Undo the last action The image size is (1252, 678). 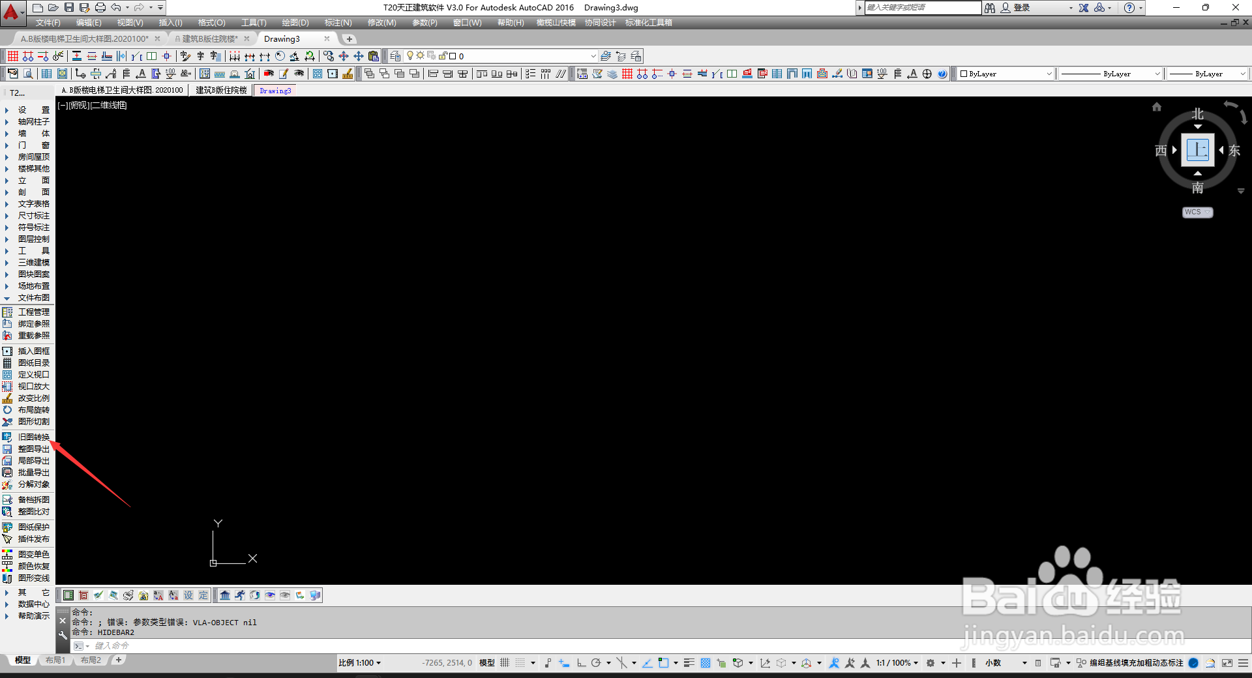(x=116, y=8)
